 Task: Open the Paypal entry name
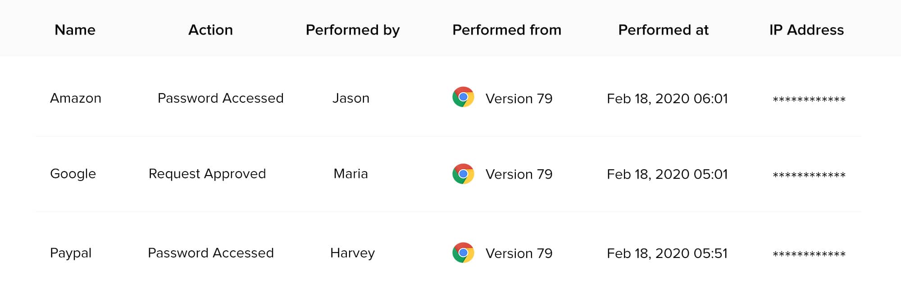point(71,253)
